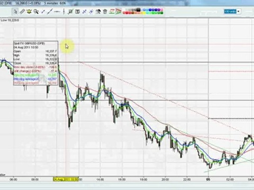Click the red and green levels icon

[112, 11]
